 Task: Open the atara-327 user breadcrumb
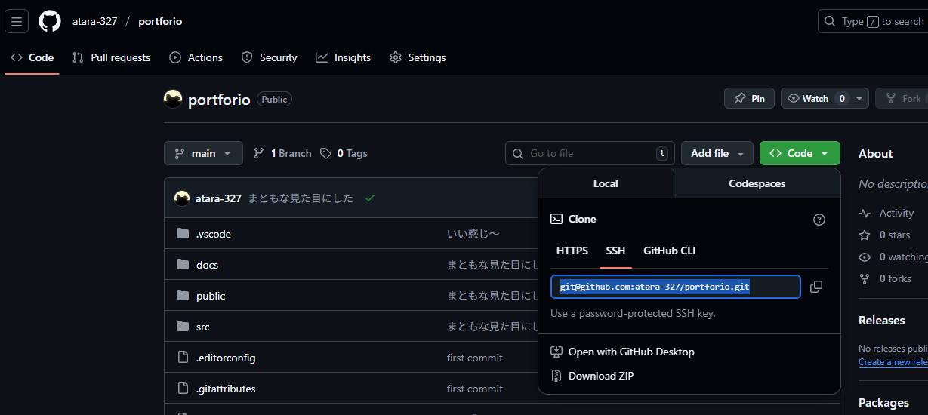[x=94, y=21]
